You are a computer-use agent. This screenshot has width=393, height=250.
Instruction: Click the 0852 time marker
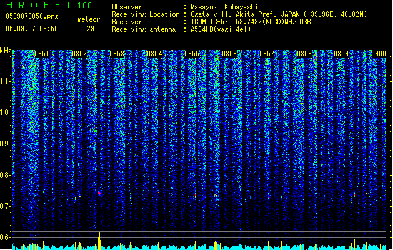point(79,54)
